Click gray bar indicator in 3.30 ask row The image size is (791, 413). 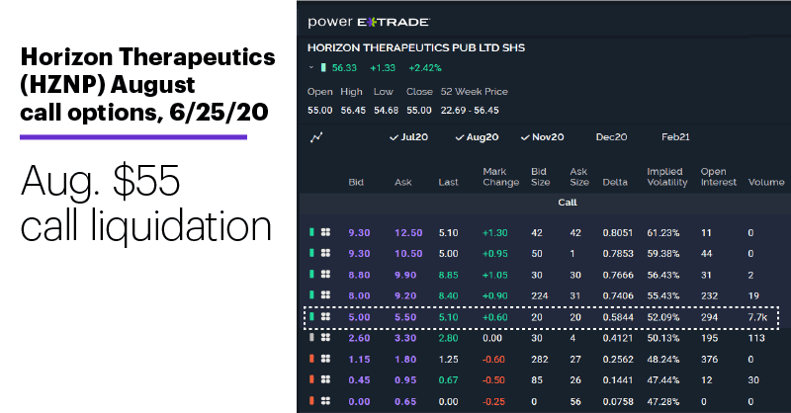(x=311, y=337)
